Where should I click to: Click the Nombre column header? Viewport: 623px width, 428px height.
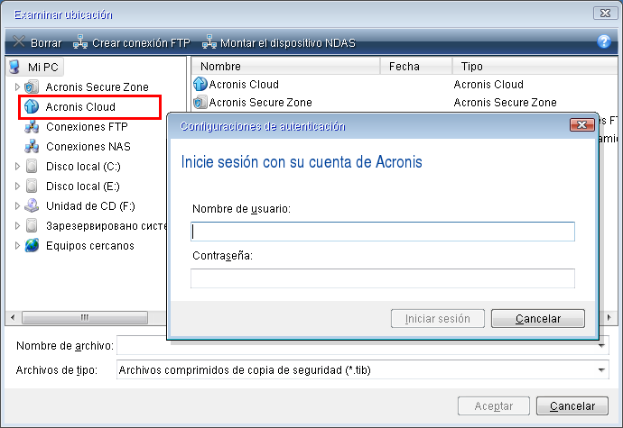click(285, 66)
